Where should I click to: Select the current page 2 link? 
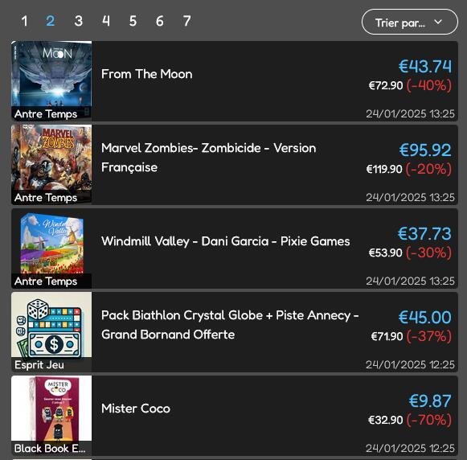tap(51, 21)
